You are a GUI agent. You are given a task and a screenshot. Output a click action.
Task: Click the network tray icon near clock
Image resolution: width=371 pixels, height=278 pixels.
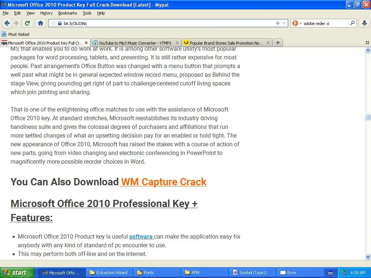point(344,273)
